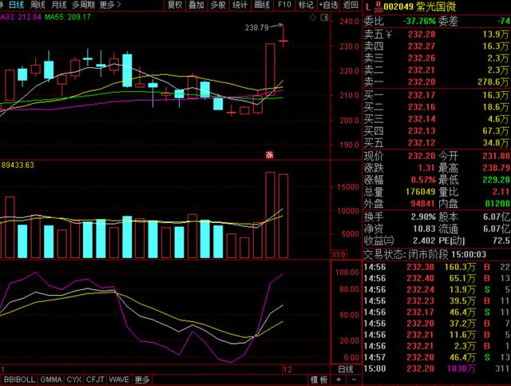The width and height of the screenshot is (511, 386).
Task: Select the 卖一 232.20 ask row
Action: click(437, 82)
